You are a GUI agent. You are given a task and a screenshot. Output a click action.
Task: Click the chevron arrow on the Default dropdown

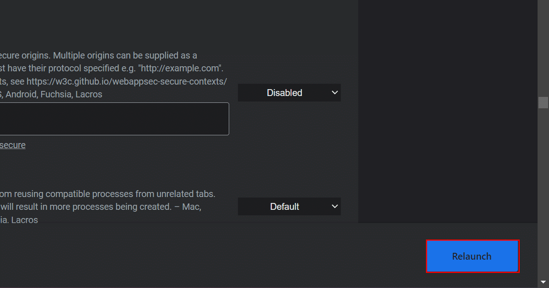point(334,207)
